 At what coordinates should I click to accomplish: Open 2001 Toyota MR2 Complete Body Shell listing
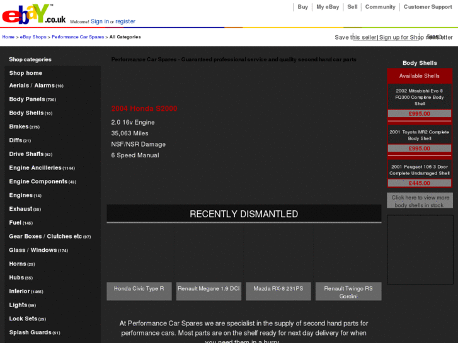click(x=420, y=135)
